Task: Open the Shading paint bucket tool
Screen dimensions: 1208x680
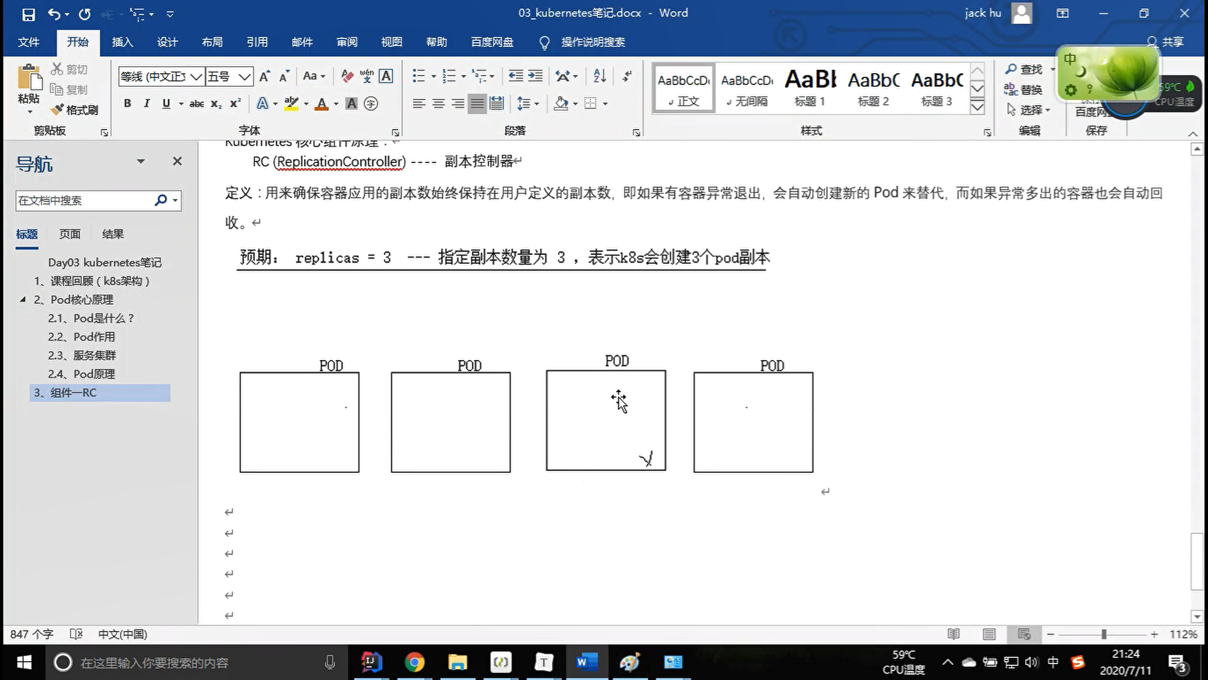Action: [561, 104]
